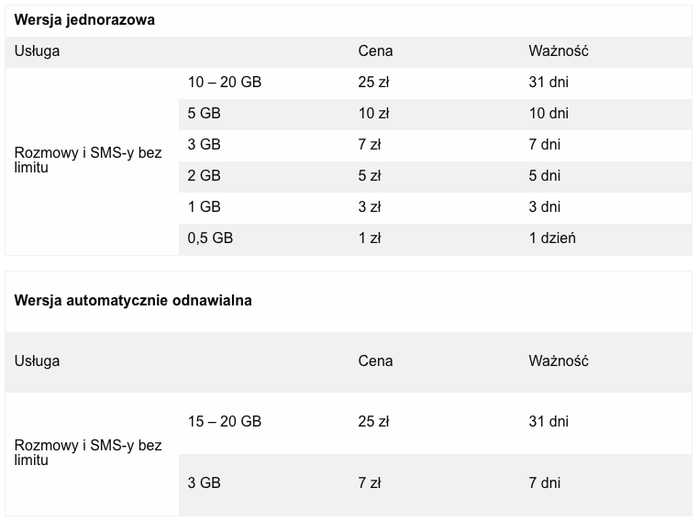The image size is (698, 521).
Task: Click the "3 dni" validity cell
Action: (x=545, y=207)
